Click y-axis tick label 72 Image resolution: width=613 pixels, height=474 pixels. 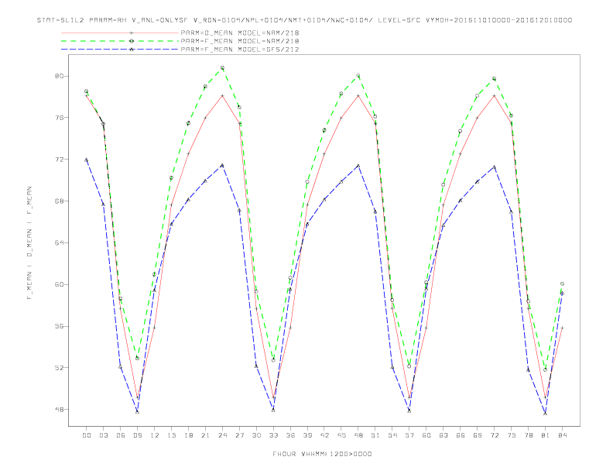59,160
